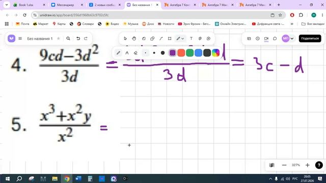Open the board layout panel icon

coord(249,39)
